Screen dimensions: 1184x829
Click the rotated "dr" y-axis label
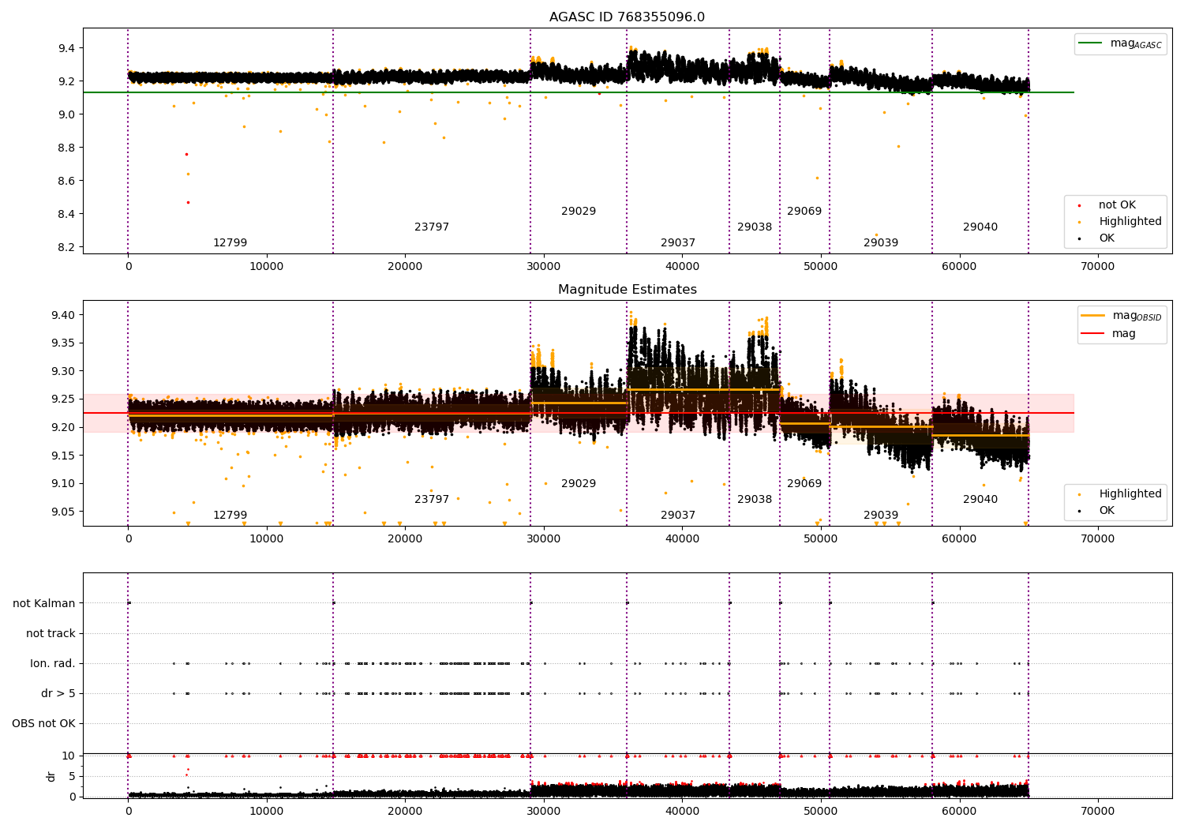click(51, 776)
